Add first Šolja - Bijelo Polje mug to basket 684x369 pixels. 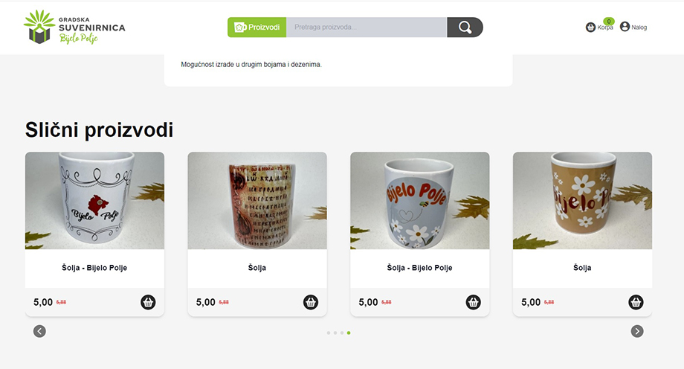coord(148,302)
